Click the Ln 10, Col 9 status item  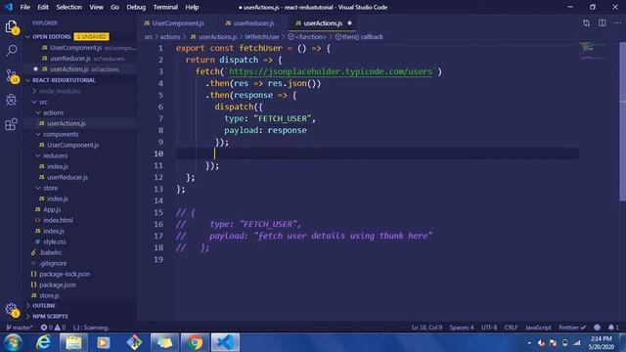[x=426, y=328]
